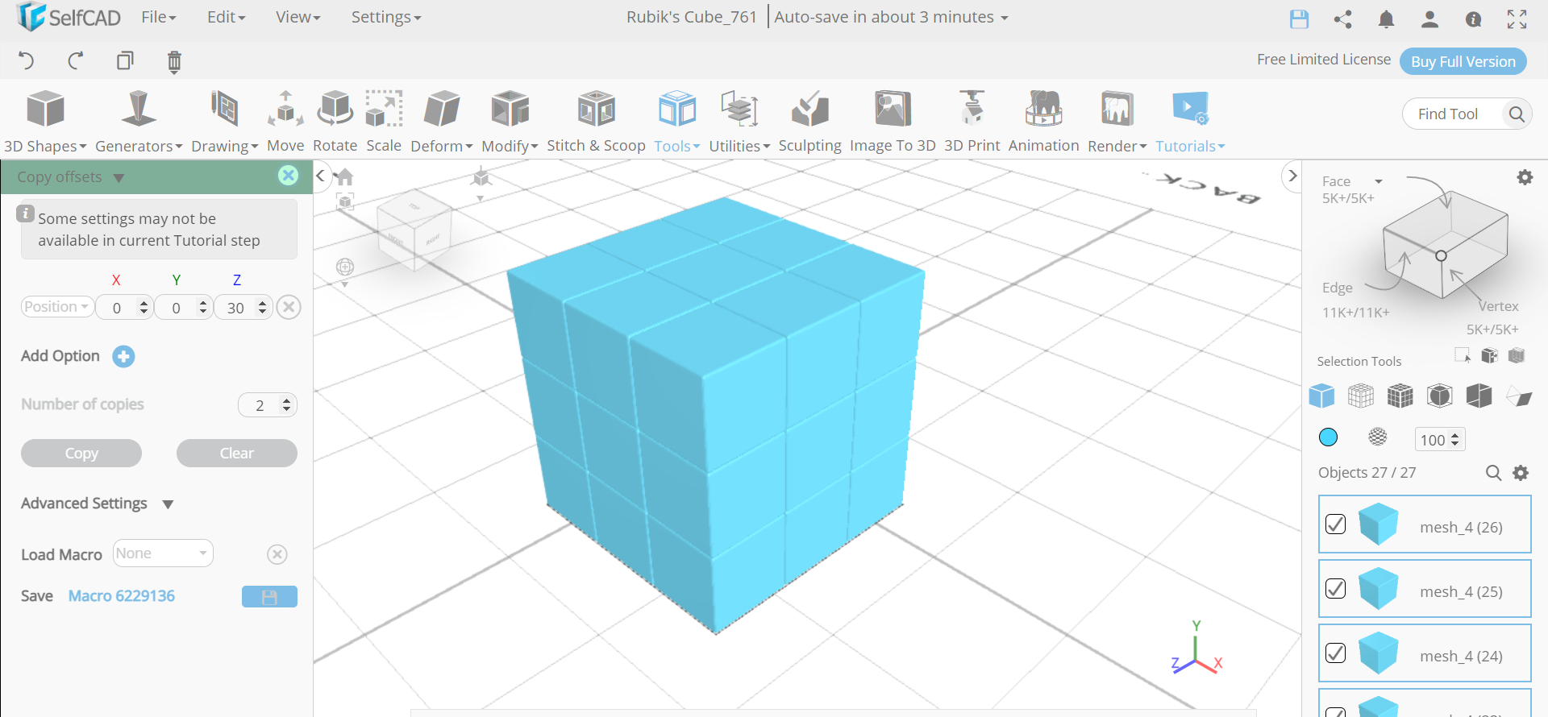Open the Generators tool
The width and height of the screenshot is (1548, 717).
[139, 122]
